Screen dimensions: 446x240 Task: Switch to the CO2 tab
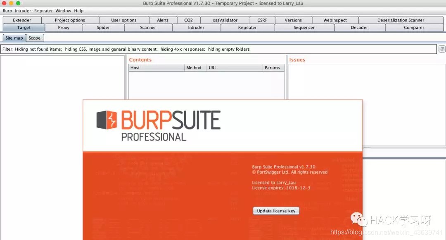[189, 20]
